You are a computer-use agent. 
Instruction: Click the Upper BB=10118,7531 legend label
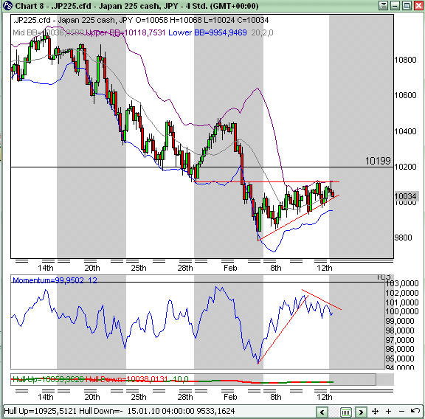coord(125,32)
